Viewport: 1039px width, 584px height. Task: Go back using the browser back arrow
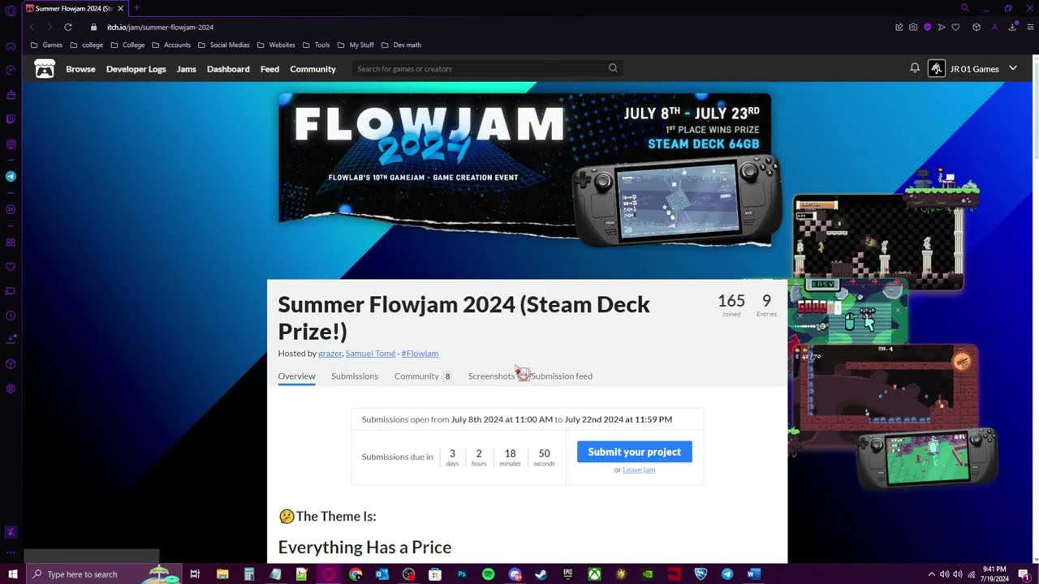click(x=32, y=27)
